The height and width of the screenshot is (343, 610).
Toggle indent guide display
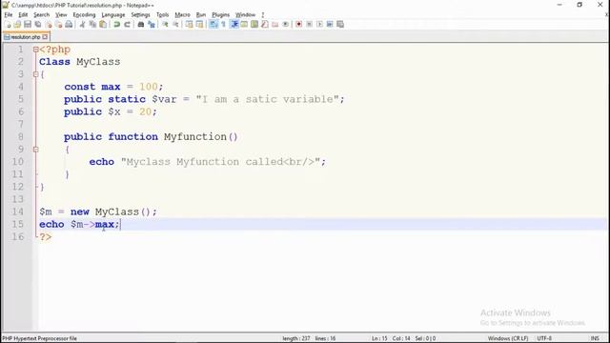pos(234,24)
